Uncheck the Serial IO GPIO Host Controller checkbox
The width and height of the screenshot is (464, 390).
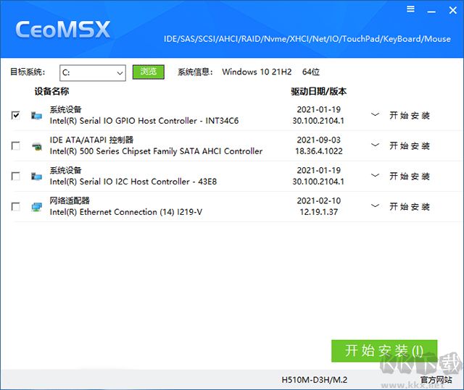click(16, 115)
